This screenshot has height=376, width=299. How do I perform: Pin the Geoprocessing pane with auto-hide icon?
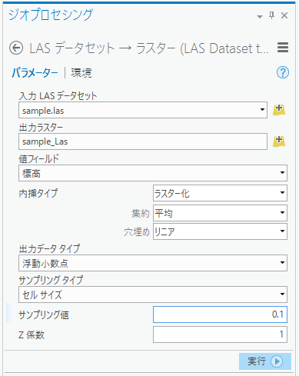point(272,15)
